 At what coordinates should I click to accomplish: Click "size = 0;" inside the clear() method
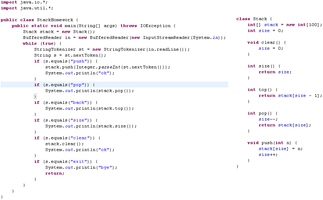[271, 49]
